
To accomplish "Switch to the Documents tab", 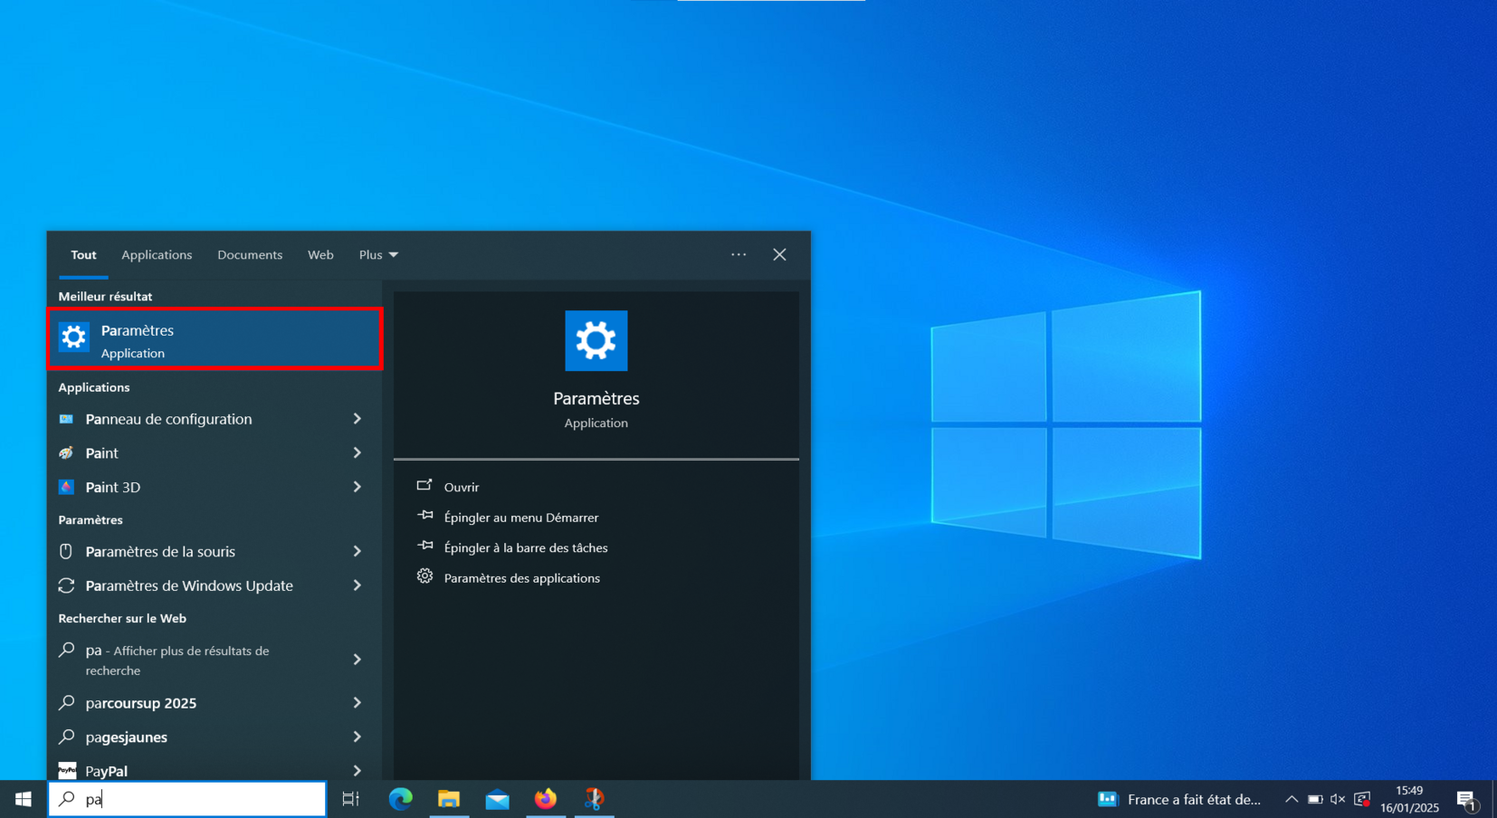I will [x=250, y=255].
